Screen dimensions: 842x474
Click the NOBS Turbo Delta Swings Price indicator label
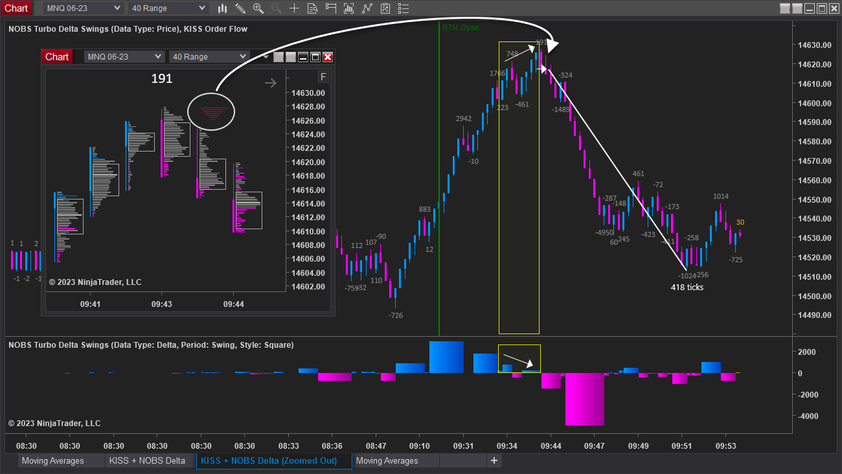(x=128, y=29)
